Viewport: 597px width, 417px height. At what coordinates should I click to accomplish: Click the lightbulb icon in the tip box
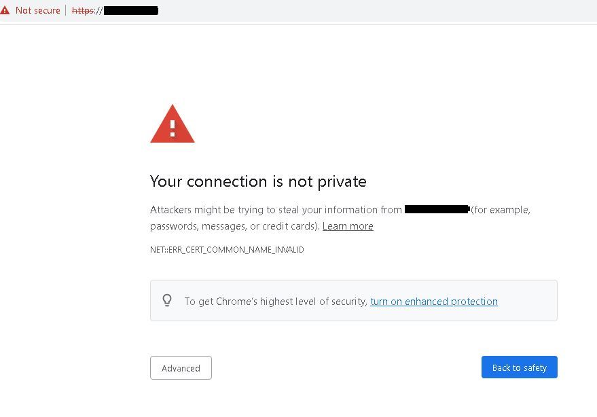point(167,300)
